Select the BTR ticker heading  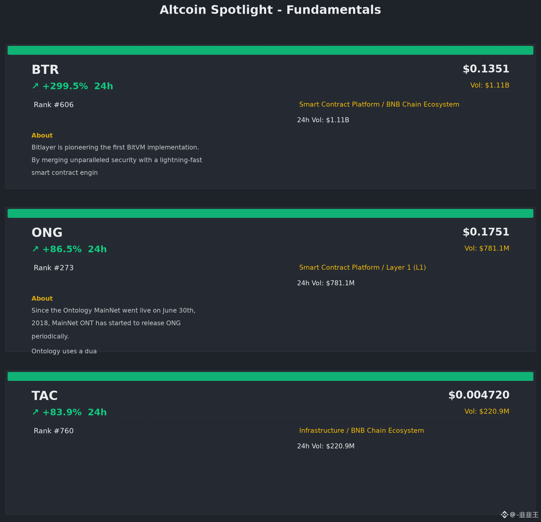[45, 69]
